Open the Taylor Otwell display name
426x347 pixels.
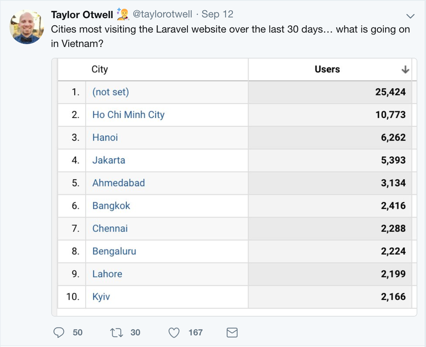click(82, 14)
